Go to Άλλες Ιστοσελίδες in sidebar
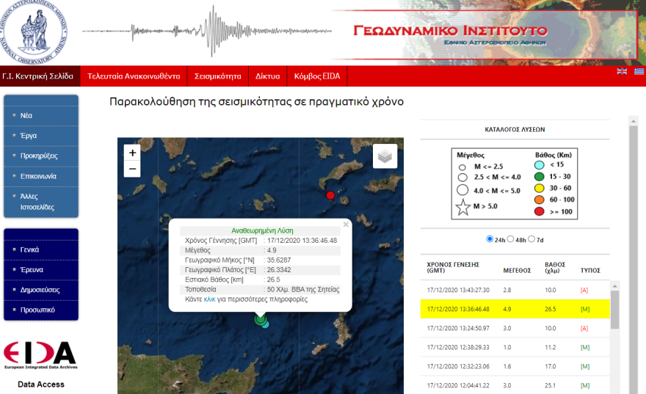 pos(37,202)
